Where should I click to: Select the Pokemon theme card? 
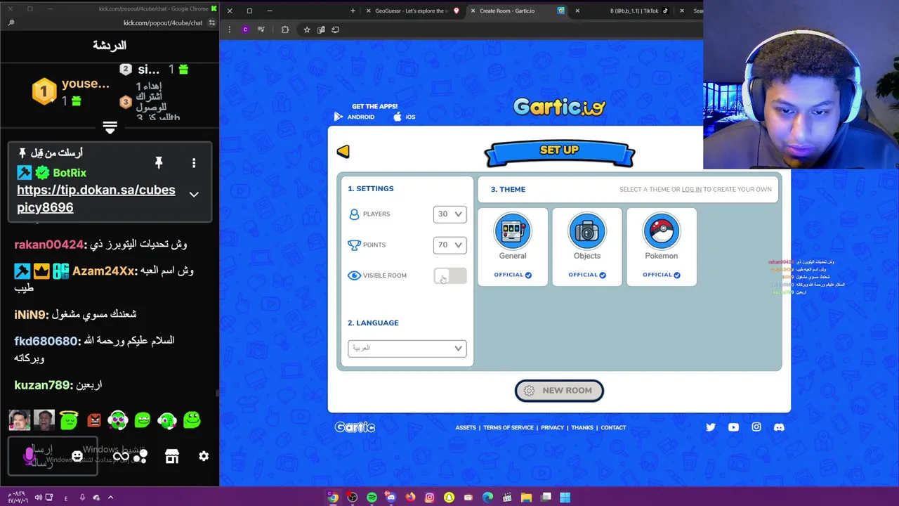pos(662,247)
